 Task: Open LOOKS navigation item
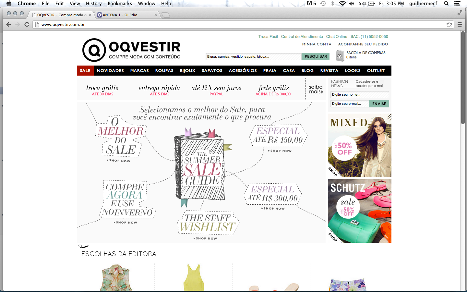pos(353,70)
